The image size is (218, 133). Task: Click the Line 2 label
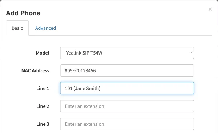43,106
